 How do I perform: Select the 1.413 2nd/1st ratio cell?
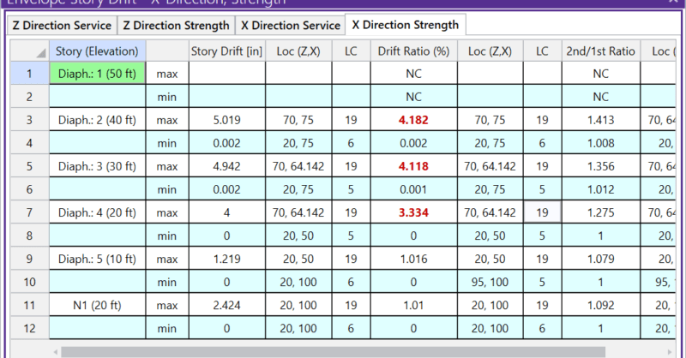(600, 121)
